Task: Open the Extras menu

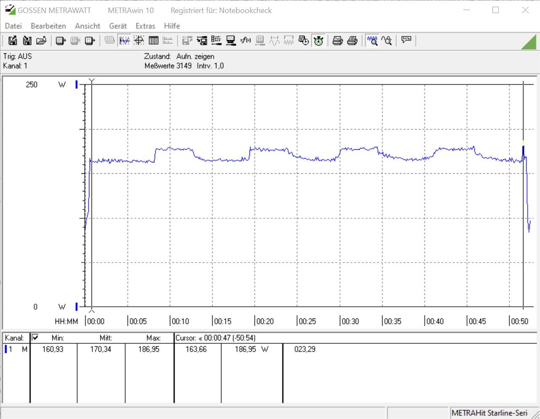Action: pyautogui.click(x=145, y=26)
